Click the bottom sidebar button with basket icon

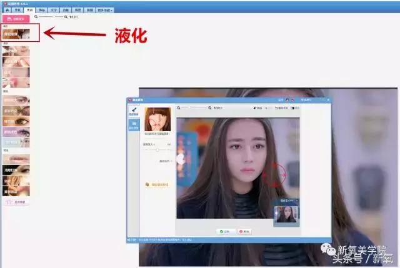pyautogui.click(x=16, y=202)
